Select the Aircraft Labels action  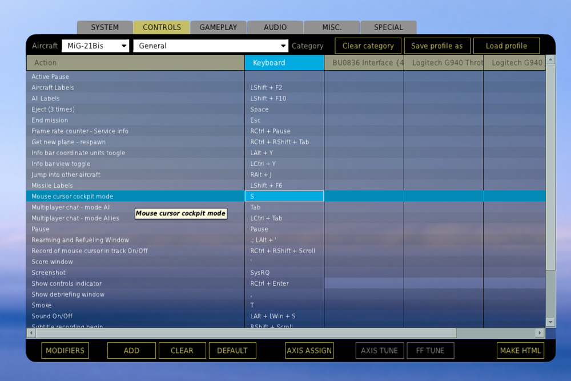point(135,87)
